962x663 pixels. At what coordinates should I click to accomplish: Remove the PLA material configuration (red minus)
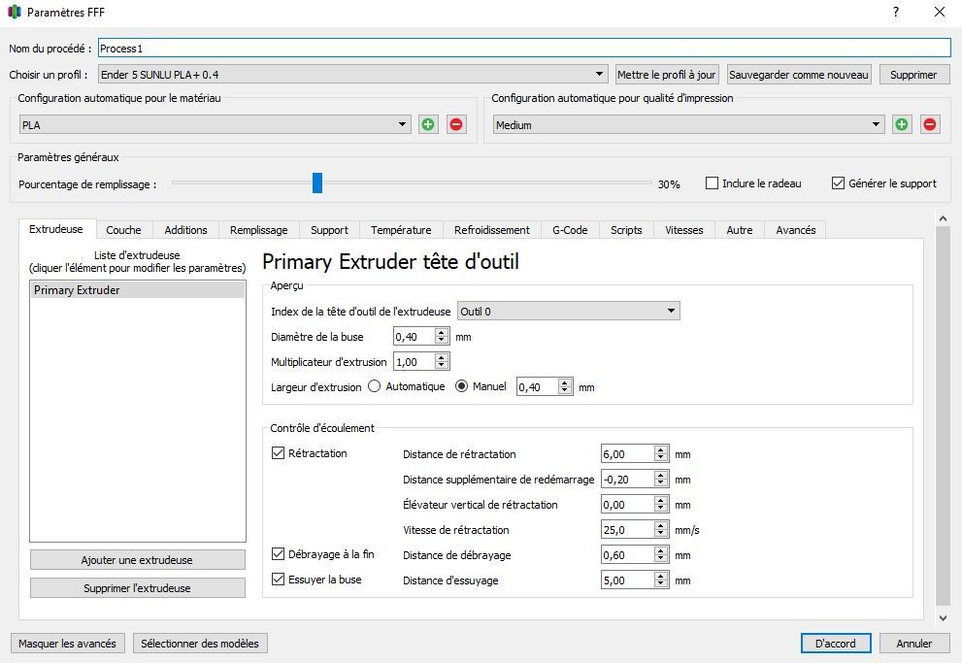pyautogui.click(x=456, y=124)
